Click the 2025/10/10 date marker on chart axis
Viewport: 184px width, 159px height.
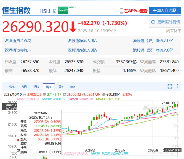coord(173,150)
